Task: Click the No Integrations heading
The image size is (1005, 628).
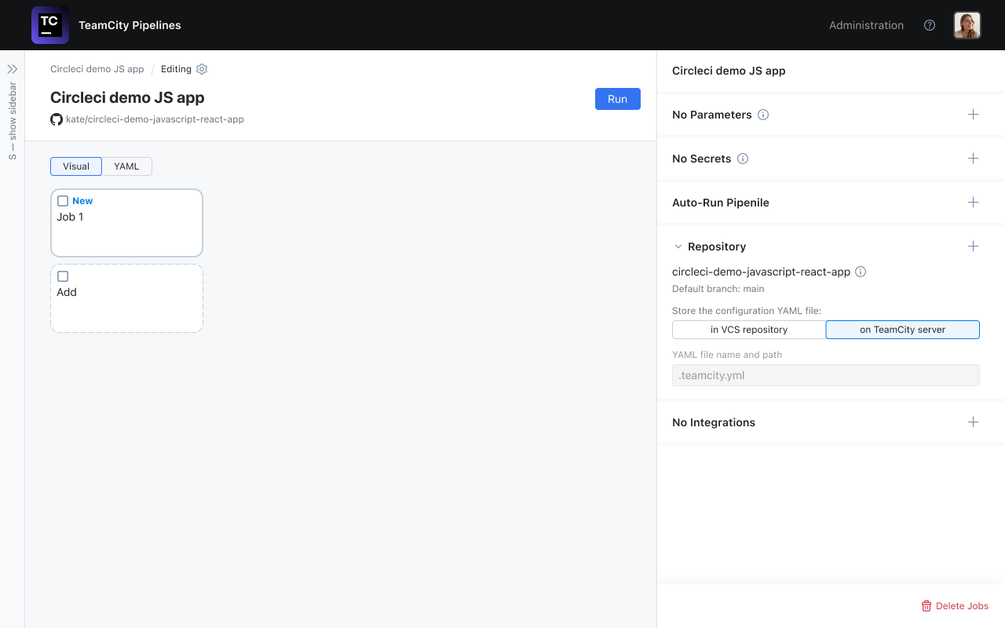Action: click(x=714, y=422)
